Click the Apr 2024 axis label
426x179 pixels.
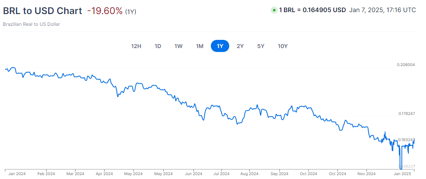pyautogui.click(x=104, y=174)
